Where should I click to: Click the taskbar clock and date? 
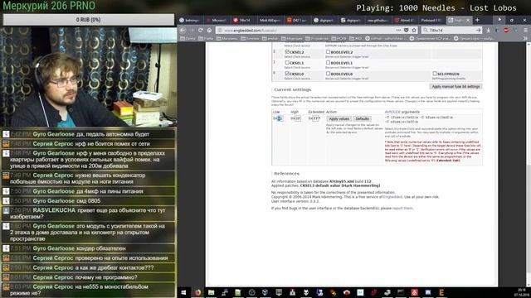(x=522, y=292)
